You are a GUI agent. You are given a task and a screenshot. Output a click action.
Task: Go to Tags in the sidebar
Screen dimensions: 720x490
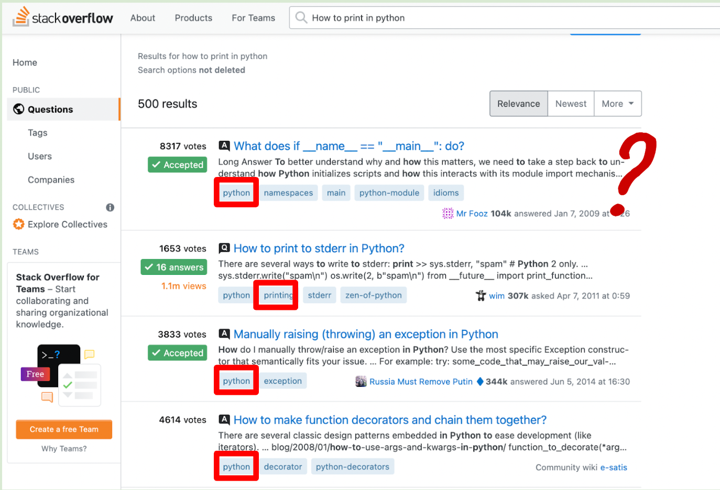tap(38, 133)
